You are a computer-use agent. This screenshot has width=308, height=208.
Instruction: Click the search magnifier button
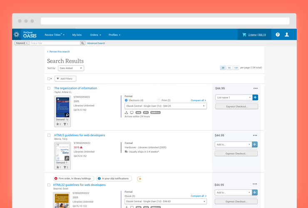coord(83,43)
